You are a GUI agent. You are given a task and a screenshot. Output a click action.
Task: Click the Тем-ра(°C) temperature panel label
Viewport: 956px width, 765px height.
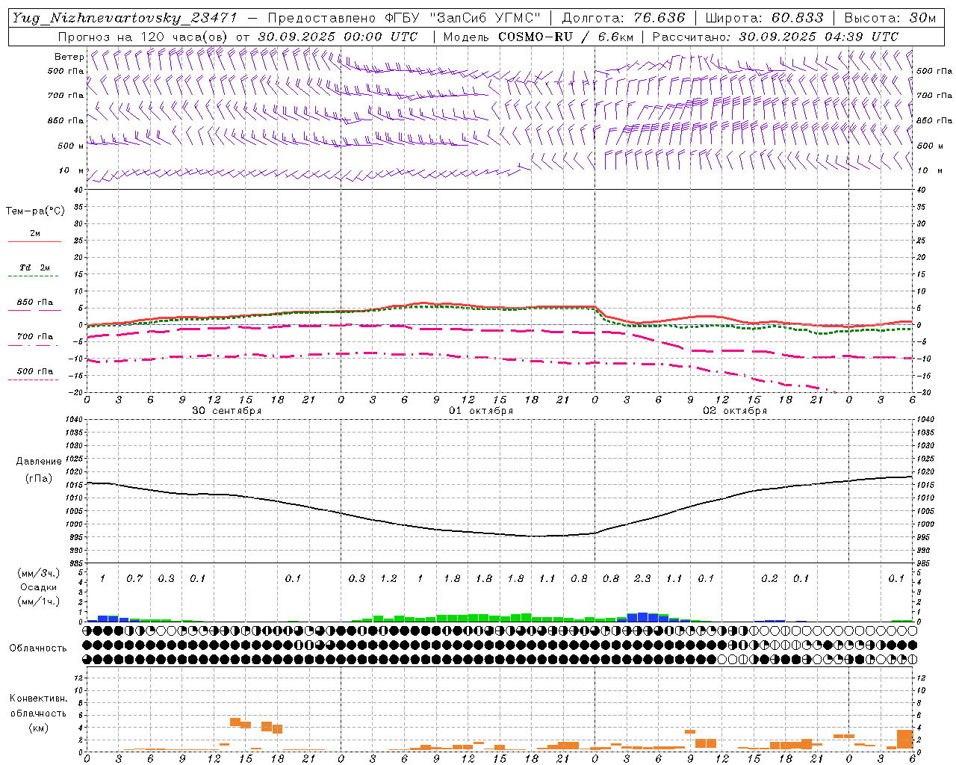point(35,211)
